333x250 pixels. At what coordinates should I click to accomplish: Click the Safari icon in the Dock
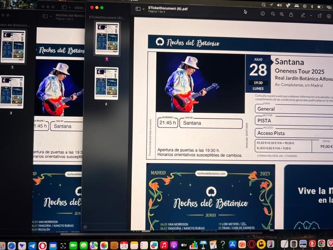tap(11, 245)
